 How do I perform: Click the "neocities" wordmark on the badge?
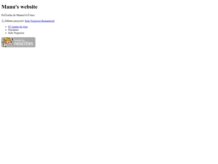coord(23,43)
